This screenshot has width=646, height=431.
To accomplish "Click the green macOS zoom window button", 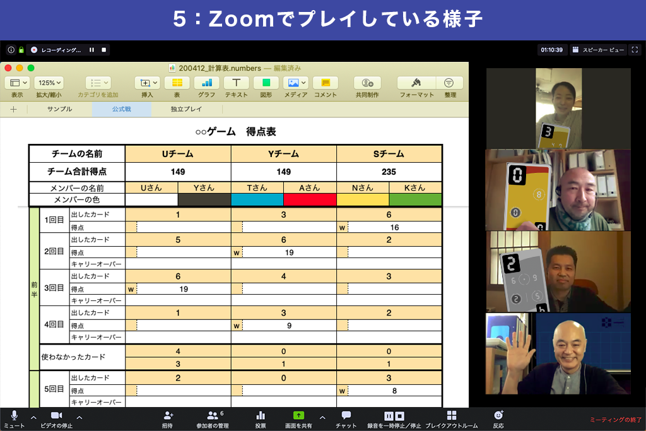I will pyautogui.click(x=31, y=68).
